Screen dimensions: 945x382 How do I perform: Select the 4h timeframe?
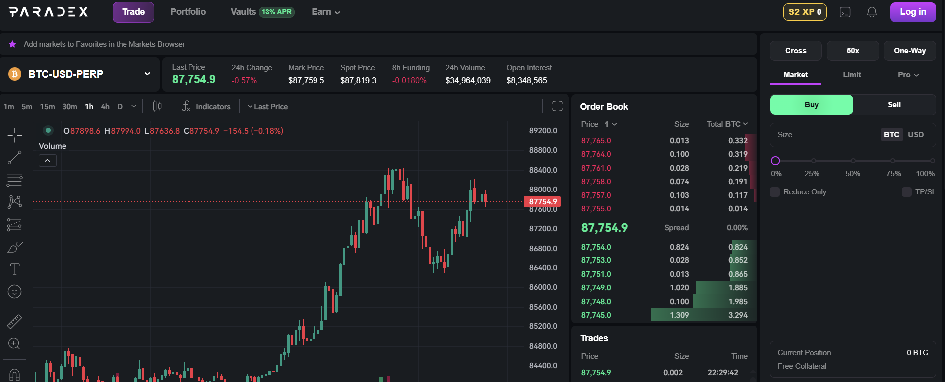pos(105,106)
